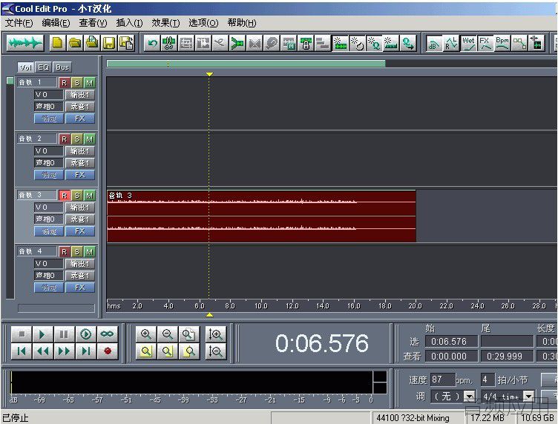
Task: Click the undo arrow toolbar icon
Action: [x=152, y=43]
